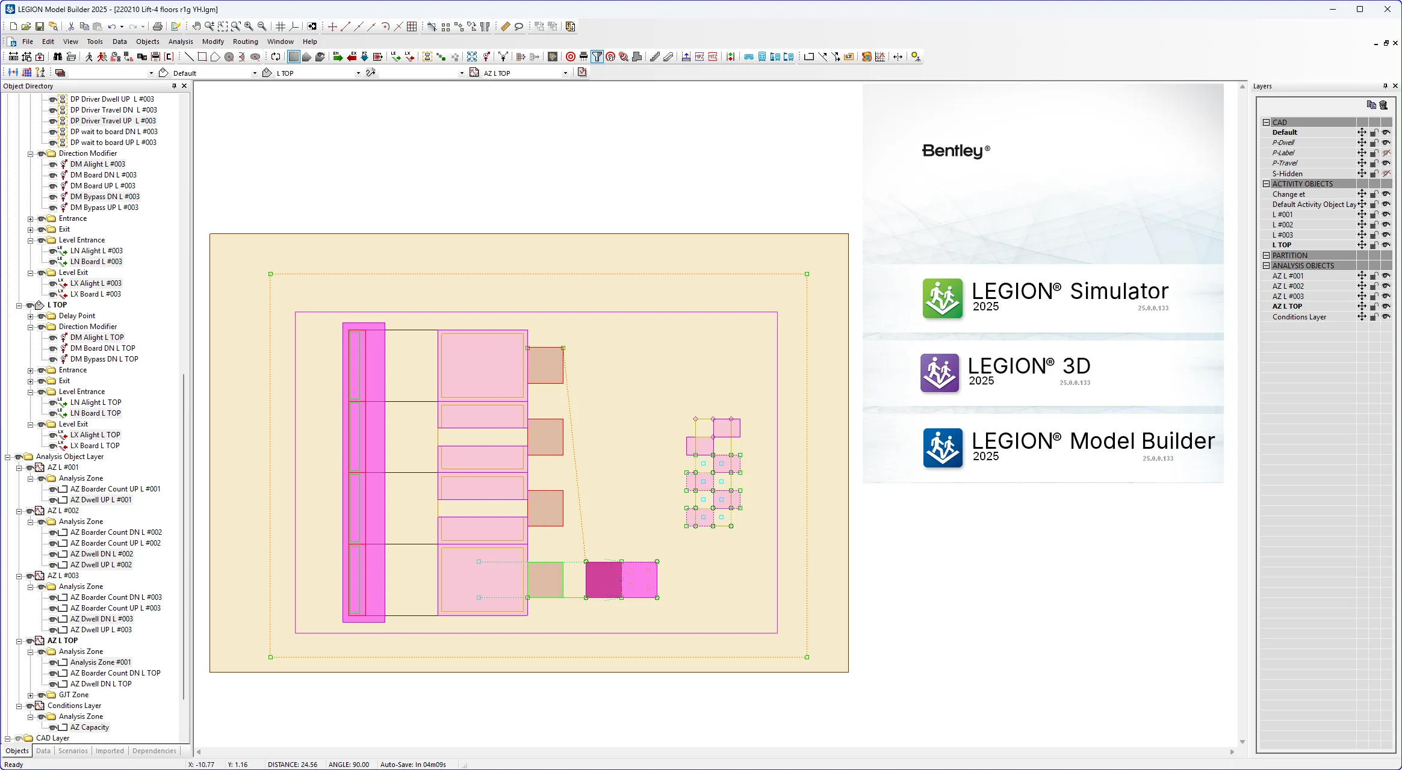Click the red focal point target icon
Image resolution: width=1402 pixels, height=770 pixels.
tap(571, 57)
